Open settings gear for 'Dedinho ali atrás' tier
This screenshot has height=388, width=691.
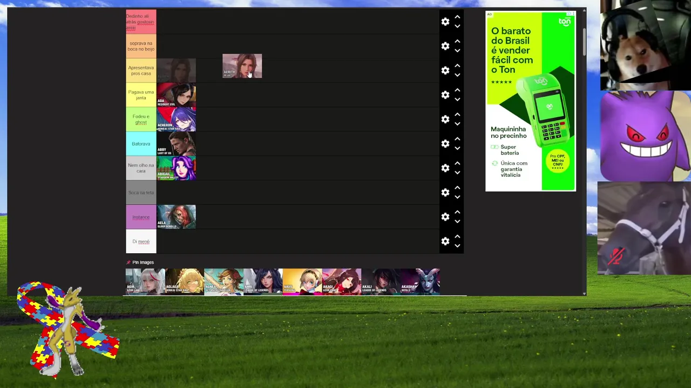point(445,22)
